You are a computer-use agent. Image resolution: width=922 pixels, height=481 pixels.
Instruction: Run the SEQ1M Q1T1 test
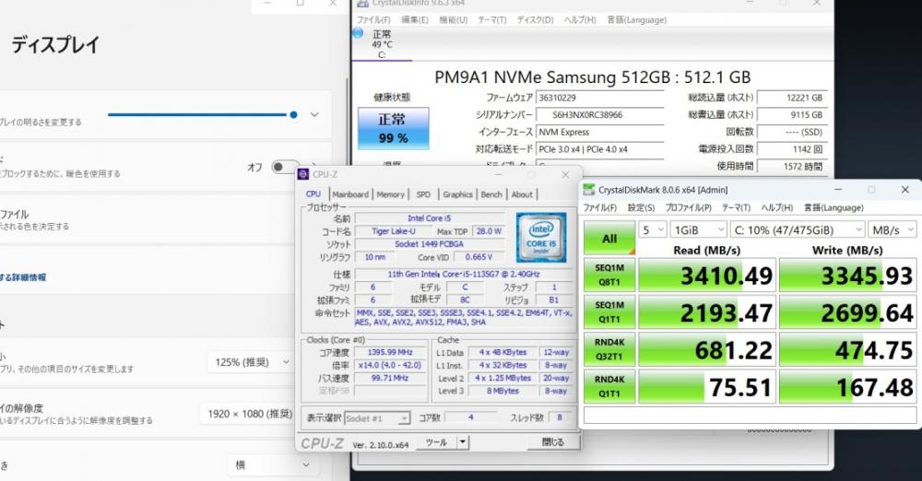[x=609, y=311]
